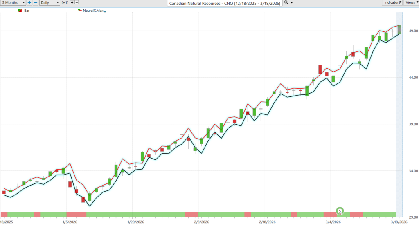Click the 1/5/2026 date axis label
Viewport: 419px width, 226px height.
(x=70, y=222)
